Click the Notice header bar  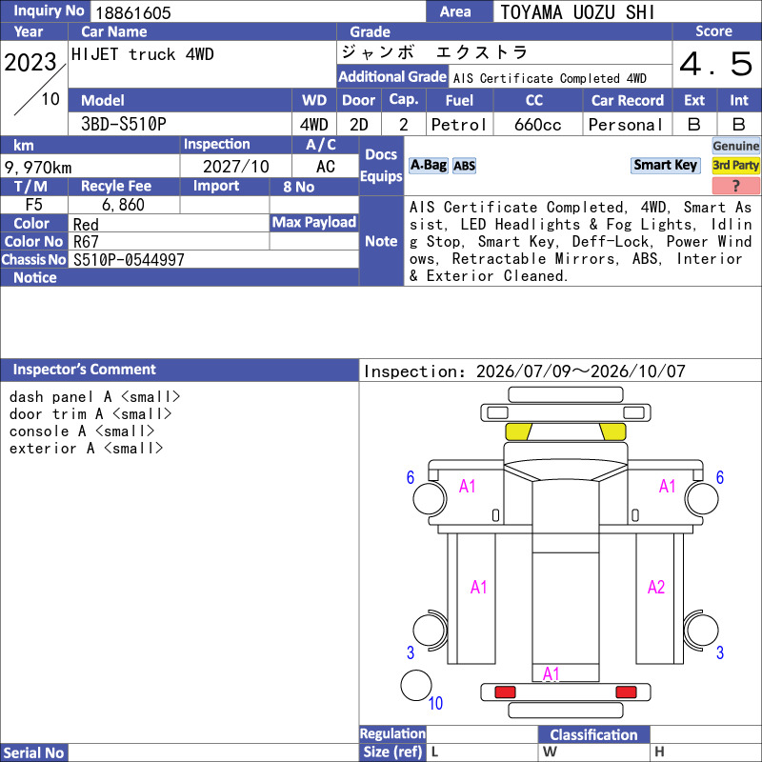[179, 277]
